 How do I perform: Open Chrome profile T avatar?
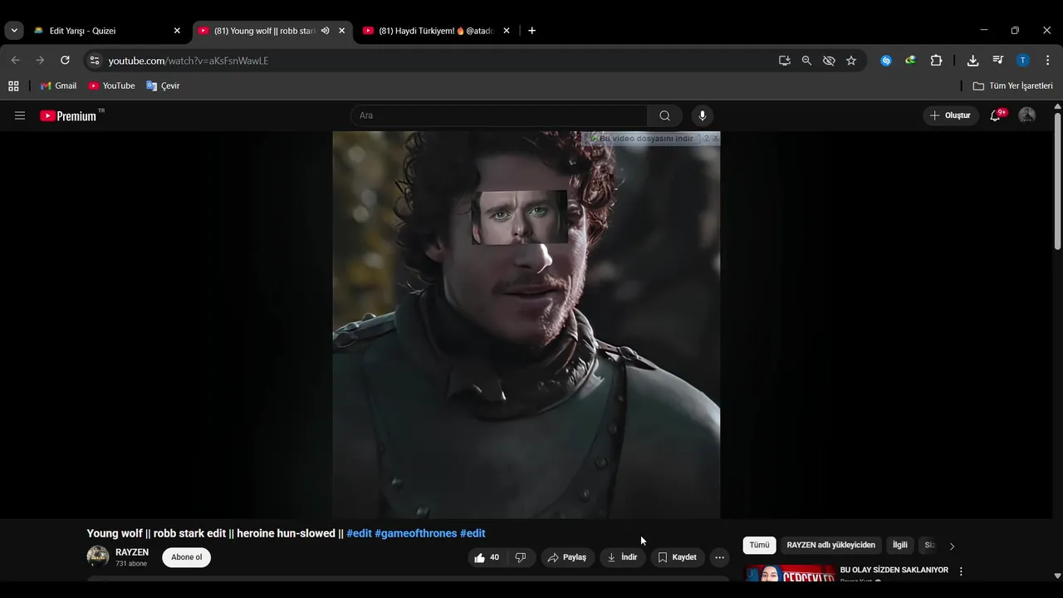pyautogui.click(x=1023, y=61)
